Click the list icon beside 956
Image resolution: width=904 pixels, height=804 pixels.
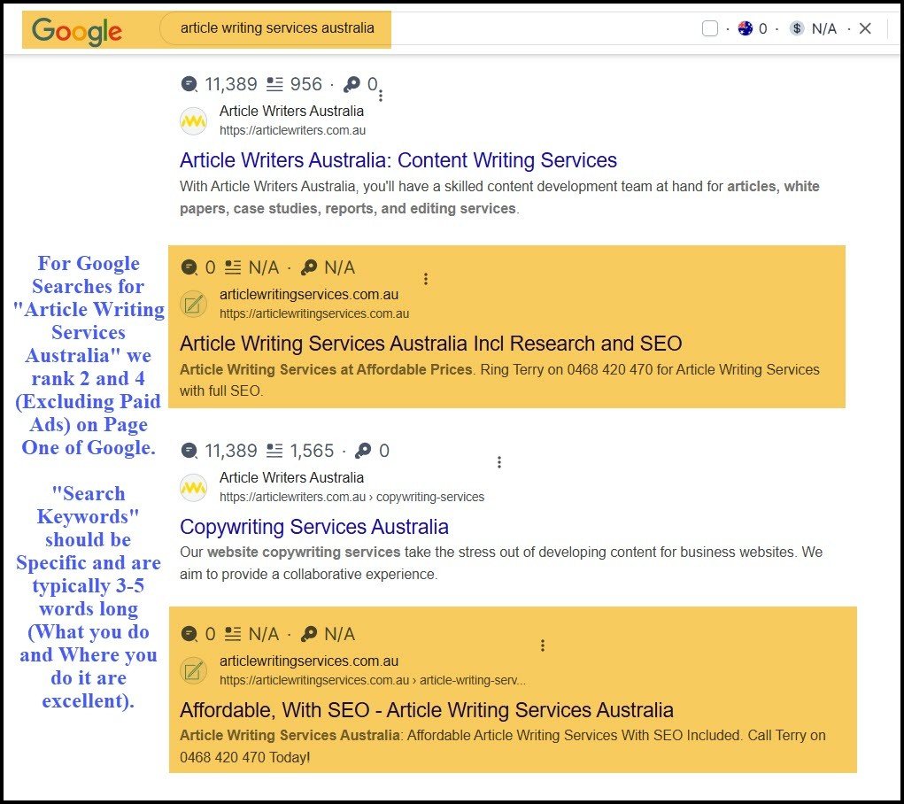click(274, 84)
